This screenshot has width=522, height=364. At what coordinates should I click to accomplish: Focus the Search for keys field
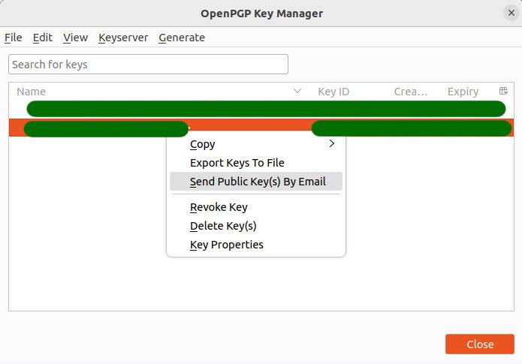click(x=148, y=65)
